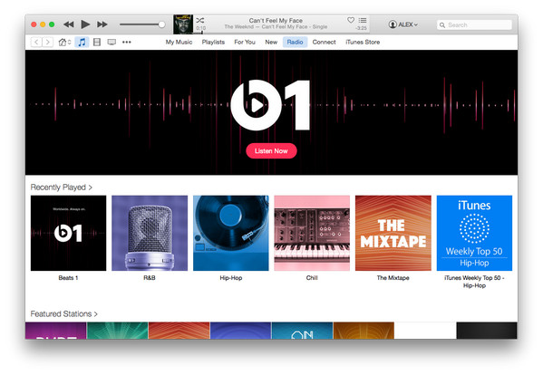Open the purple featured station tile

click(x=56, y=331)
